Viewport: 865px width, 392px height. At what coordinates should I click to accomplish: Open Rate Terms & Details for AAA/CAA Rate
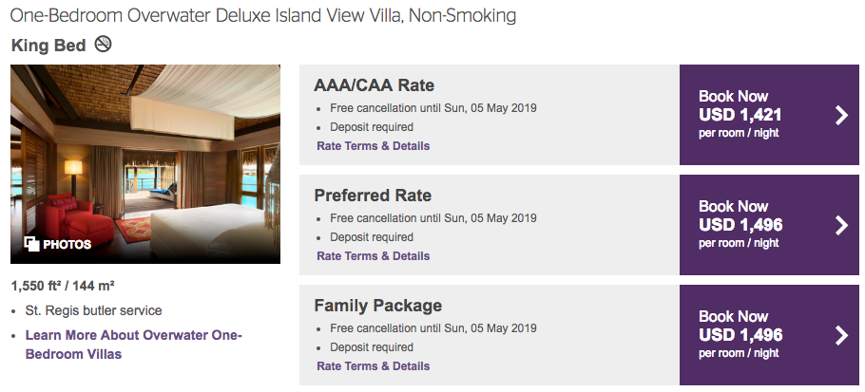point(373,146)
